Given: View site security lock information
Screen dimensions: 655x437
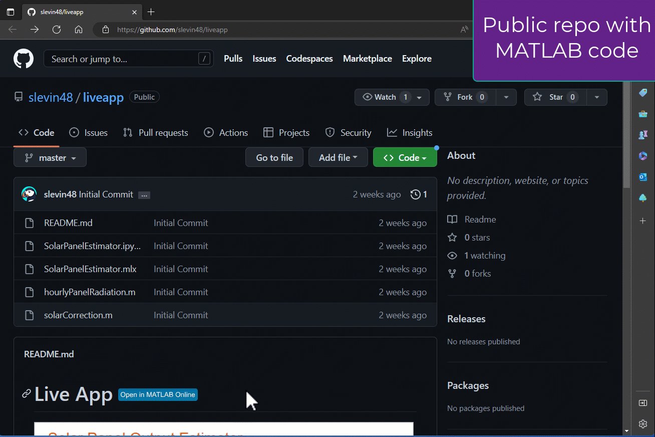Looking at the screenshot, I should (105, 30).
